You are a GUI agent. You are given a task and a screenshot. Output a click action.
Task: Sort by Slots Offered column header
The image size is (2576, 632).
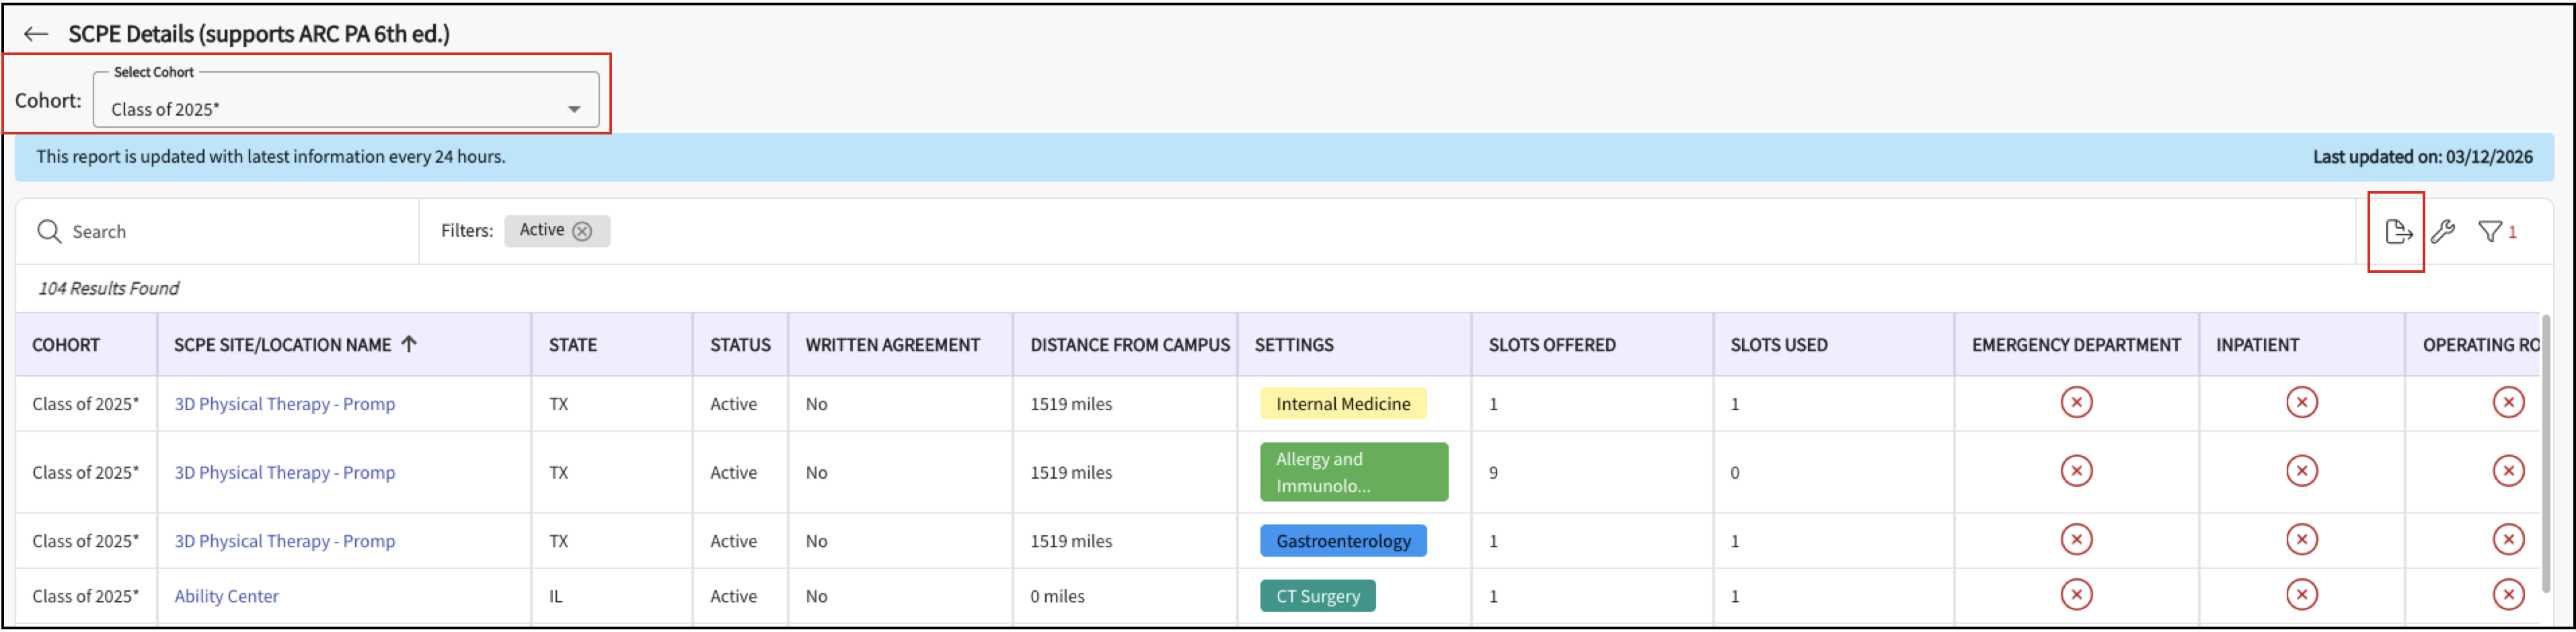1551,345
